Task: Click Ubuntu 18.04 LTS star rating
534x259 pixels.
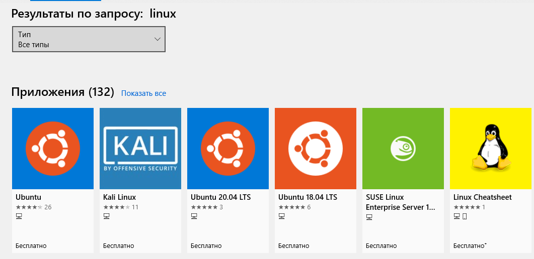Action: coord(291,207)
